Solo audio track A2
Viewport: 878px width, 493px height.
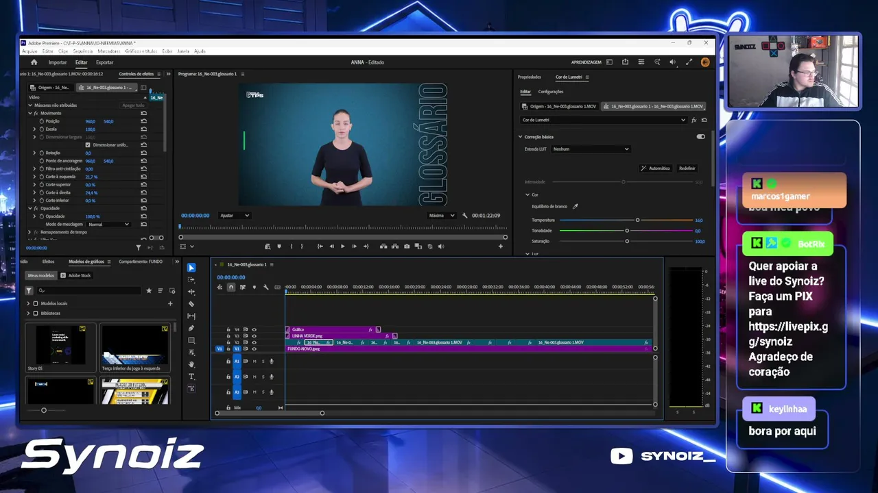(263, 377)
